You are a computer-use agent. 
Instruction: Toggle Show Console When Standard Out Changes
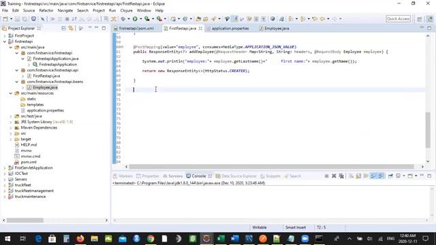(373, 176)
